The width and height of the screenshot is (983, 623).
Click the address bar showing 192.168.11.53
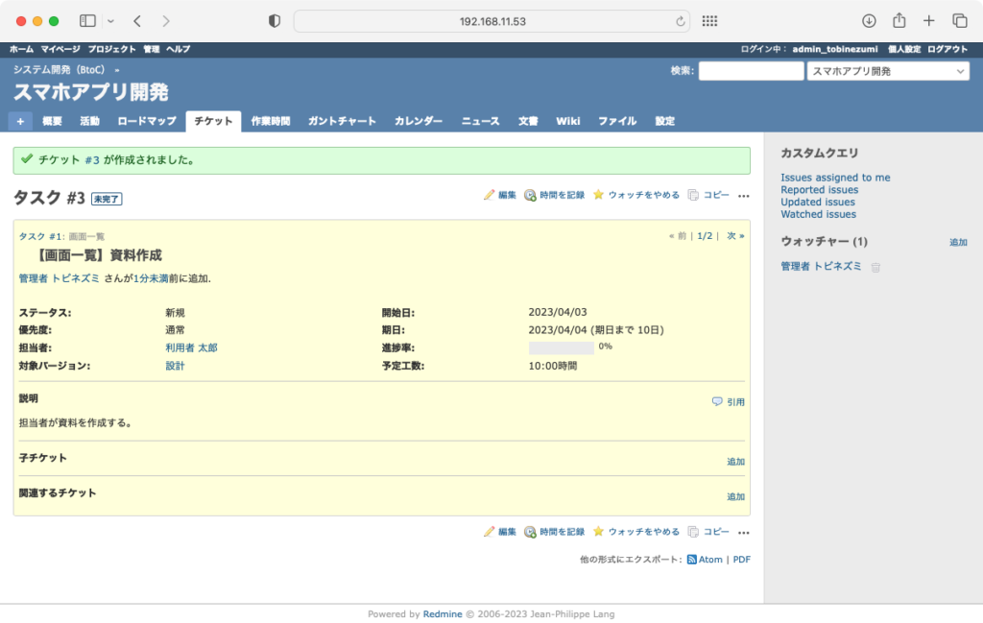click(x=492, y=21)
